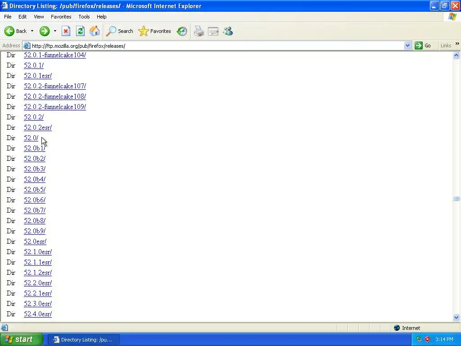Open the 52.3.0esr/ directory link

(38, 304)
